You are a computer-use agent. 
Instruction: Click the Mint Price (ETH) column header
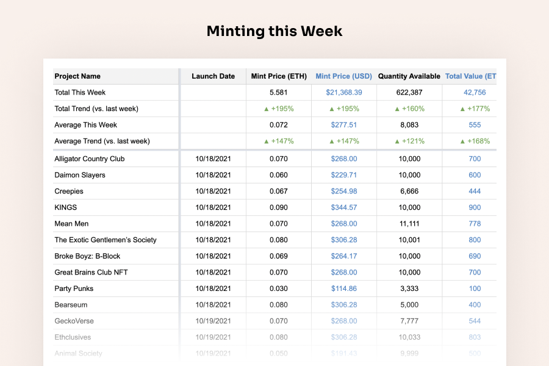tap(279, 76)
